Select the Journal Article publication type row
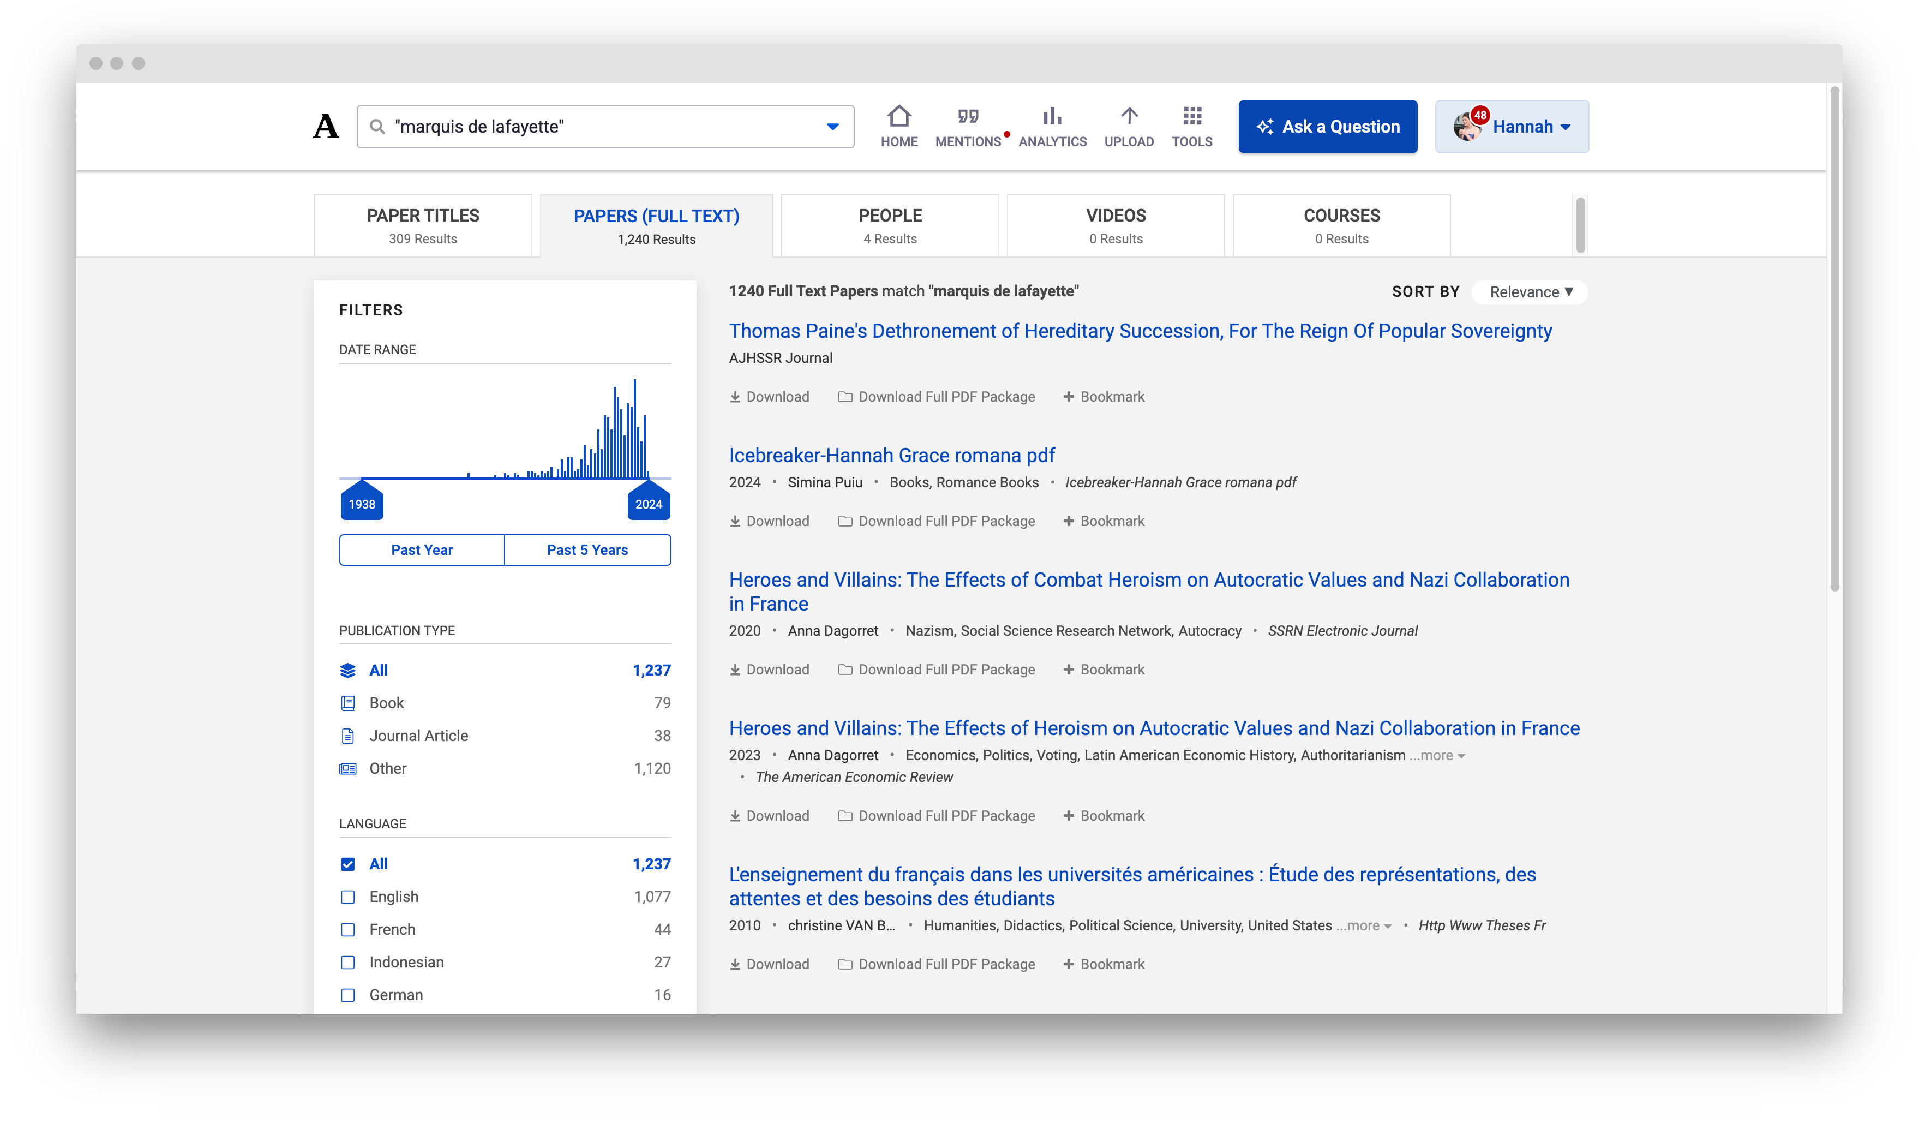Screen dimensions: 1919x1123 505,736
